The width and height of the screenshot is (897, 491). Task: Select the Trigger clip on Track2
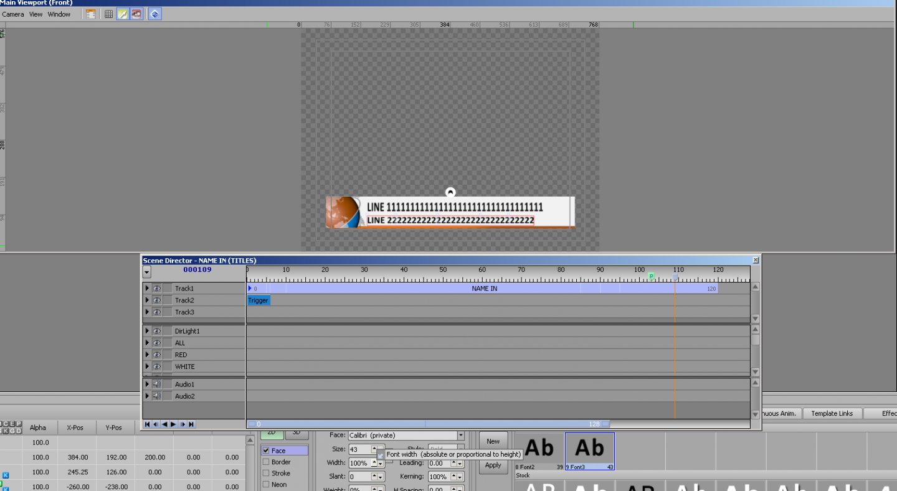(x=259, y=301)
